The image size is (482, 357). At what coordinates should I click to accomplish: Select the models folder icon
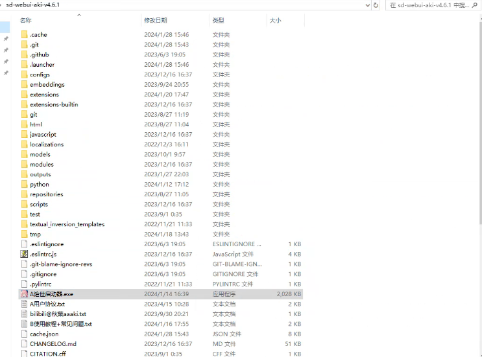pyautogui.click(x=25, y=154)
